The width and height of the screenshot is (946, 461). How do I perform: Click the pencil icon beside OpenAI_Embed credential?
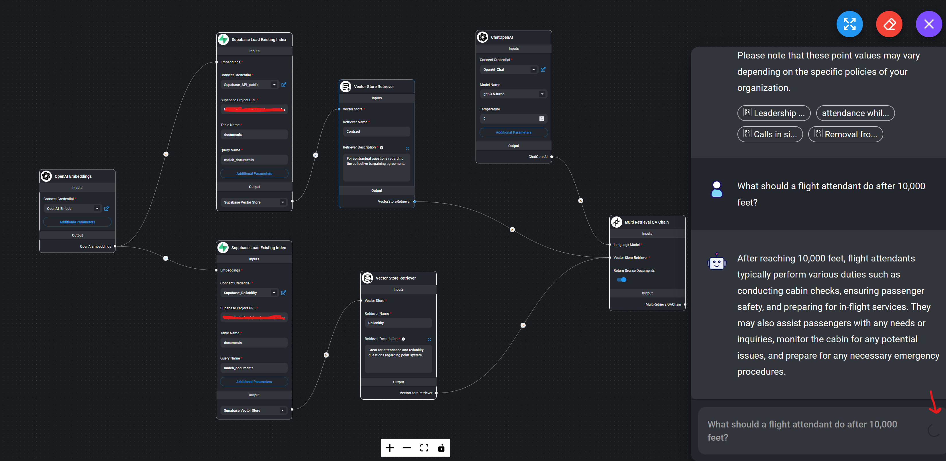pyautogui.click(x=107, y=208)
